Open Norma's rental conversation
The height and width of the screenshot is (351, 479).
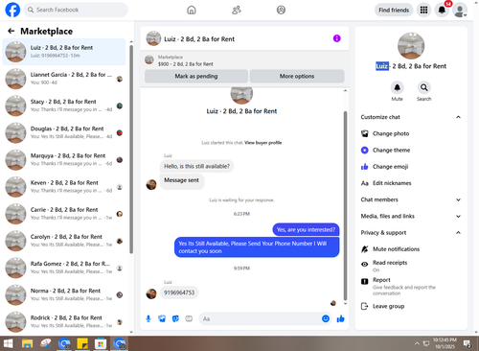point(64,294)
